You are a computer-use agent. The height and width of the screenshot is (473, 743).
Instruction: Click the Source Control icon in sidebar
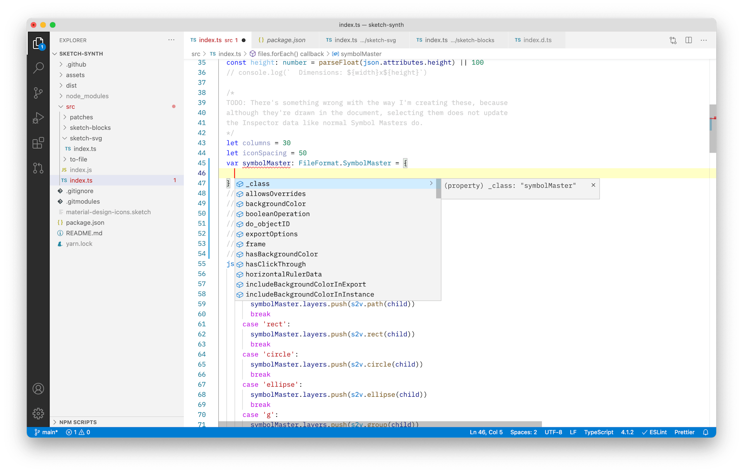[x=38, y=91]
